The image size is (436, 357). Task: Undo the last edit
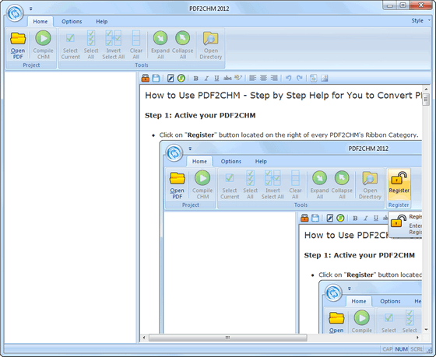289,78
